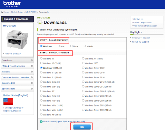
Task: Select Windows 2000 radio button
Action: 83,63
